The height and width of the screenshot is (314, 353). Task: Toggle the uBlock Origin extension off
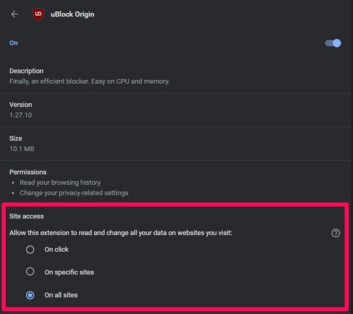click(333, 43)
